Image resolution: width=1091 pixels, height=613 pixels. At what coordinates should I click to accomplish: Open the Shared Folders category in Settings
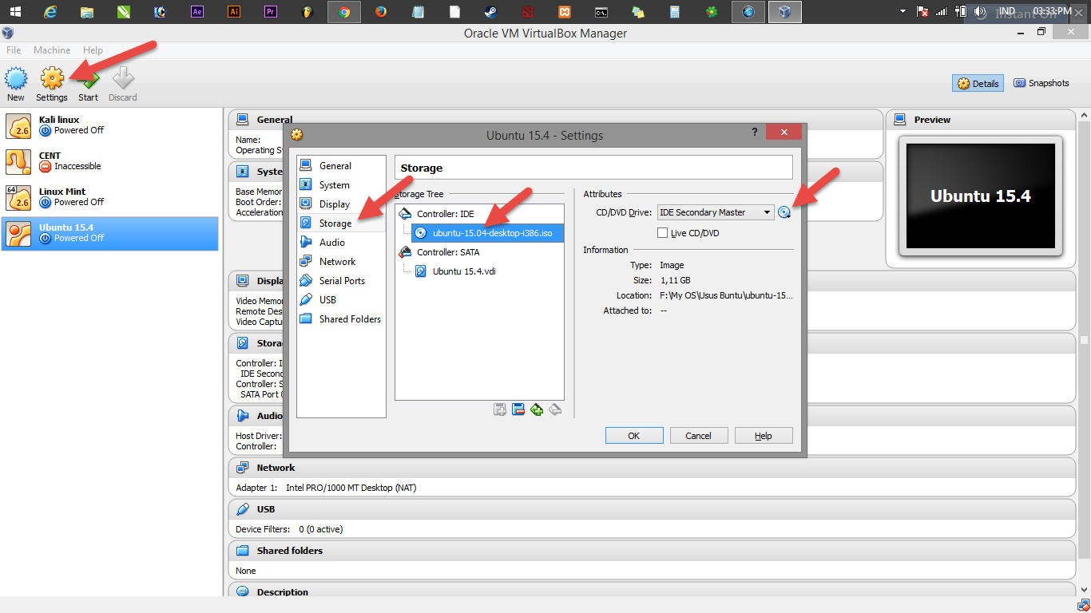[x=341, y=319]
